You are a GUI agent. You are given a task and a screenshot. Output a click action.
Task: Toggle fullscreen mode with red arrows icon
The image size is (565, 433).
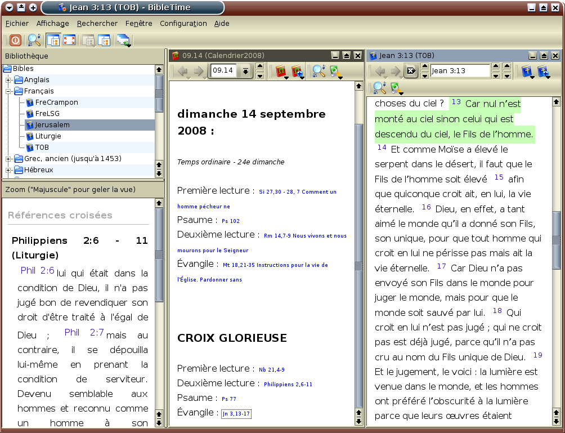pos(69,40)
